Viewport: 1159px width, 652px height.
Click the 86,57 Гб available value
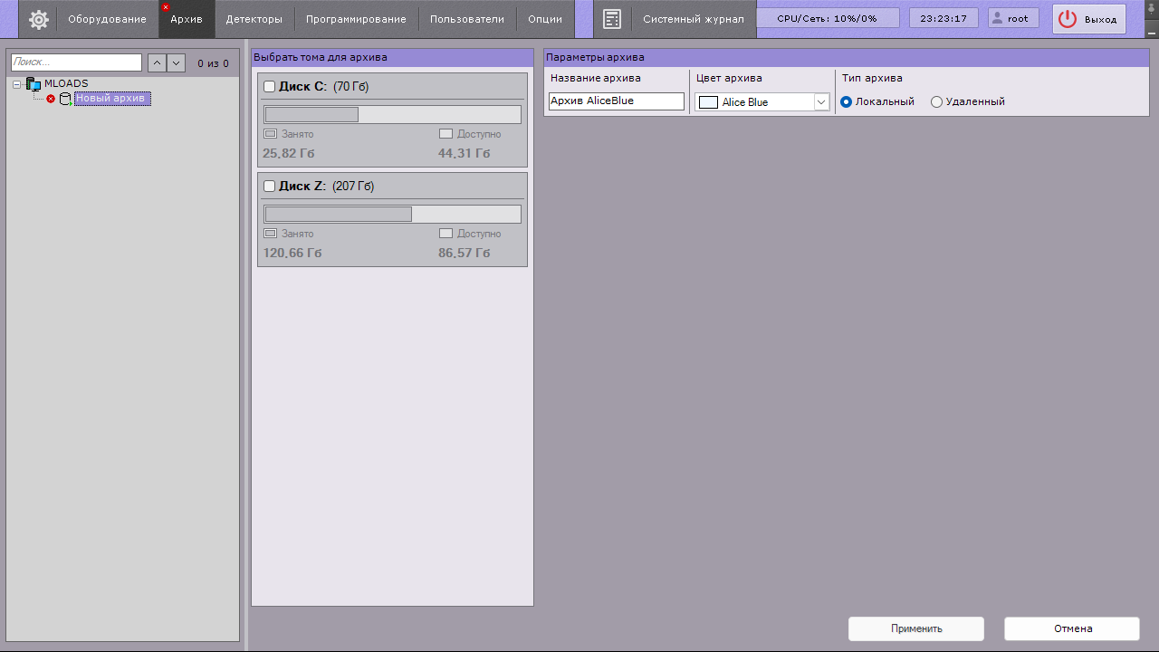point(465,253)
